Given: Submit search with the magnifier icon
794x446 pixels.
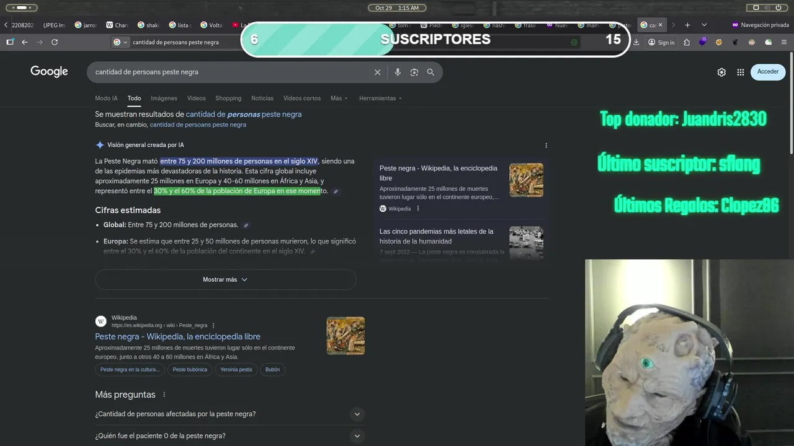Looking at the screenshot, I should (x=430, y=72).
